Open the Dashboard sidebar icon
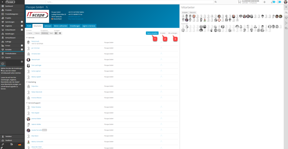The height and width of the screenshot is (149, 288). pyautogui.click(x=3, y=6)
